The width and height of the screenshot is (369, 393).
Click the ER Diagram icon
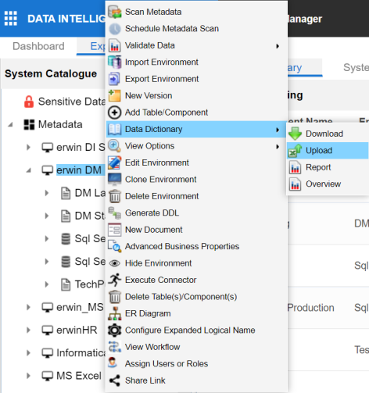pos(115,313)
